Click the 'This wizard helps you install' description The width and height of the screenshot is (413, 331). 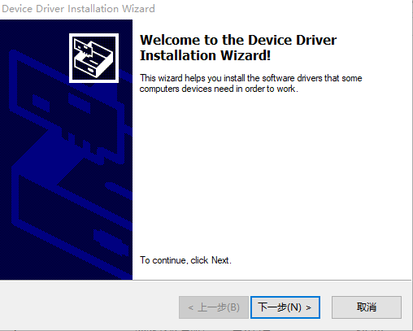250,83
